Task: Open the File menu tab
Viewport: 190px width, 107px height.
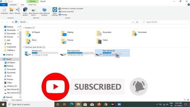Action: (x=4, y=5)
